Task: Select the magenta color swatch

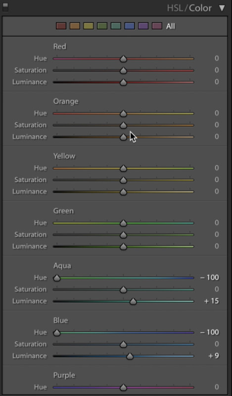Action: pos(157,26)
